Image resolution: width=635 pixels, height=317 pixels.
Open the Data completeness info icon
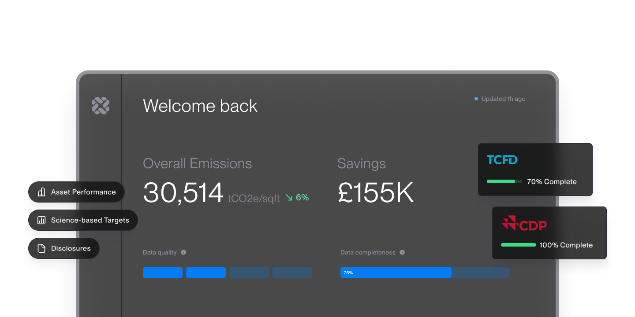click(x=402, y=252)
